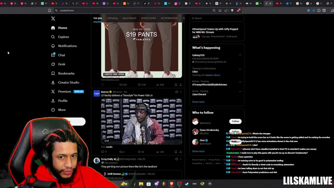Screen dimensions: 334x188
Task: Click the X logo in the sidebar
Action: coord(53,19)
